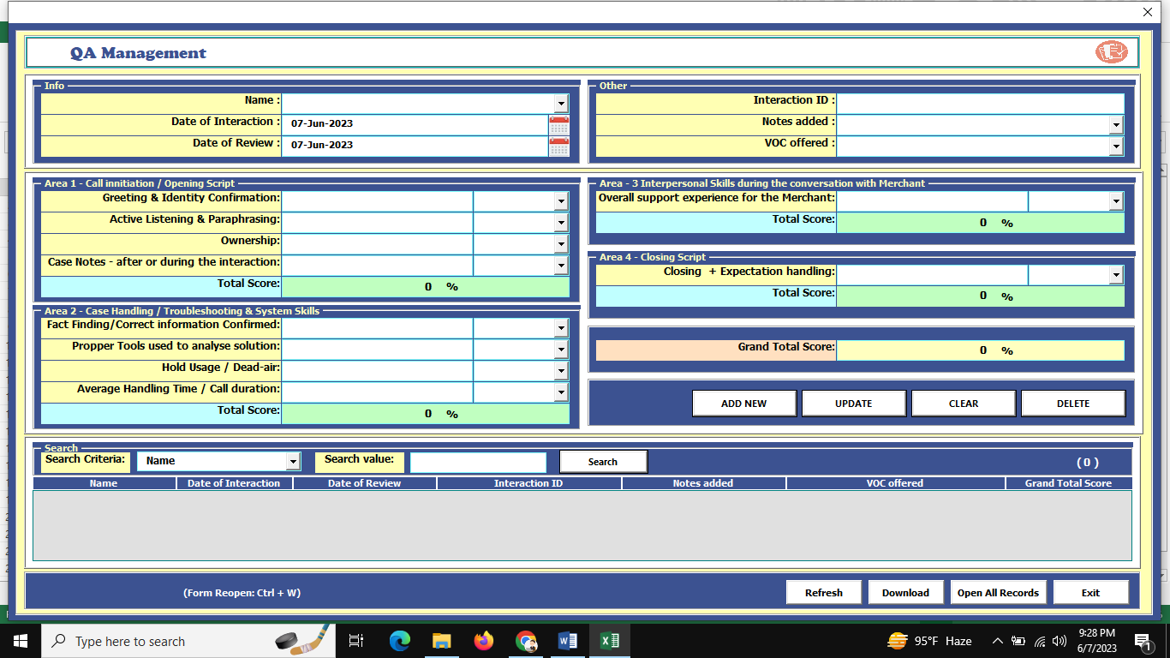
Task: Expand Greeting & Identity Confirmation score dropdown
Action: (x=561, y=201)
